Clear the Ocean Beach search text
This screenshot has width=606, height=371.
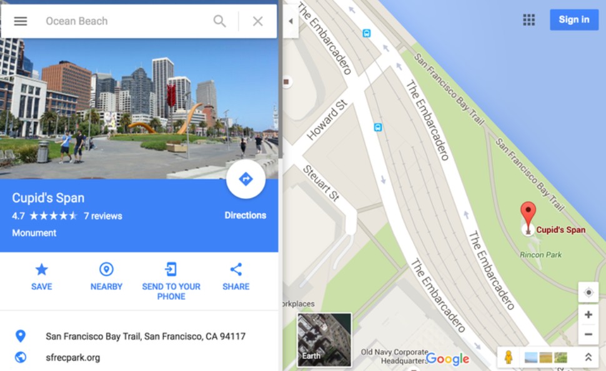pyautogui.click(x=258, y=21)
